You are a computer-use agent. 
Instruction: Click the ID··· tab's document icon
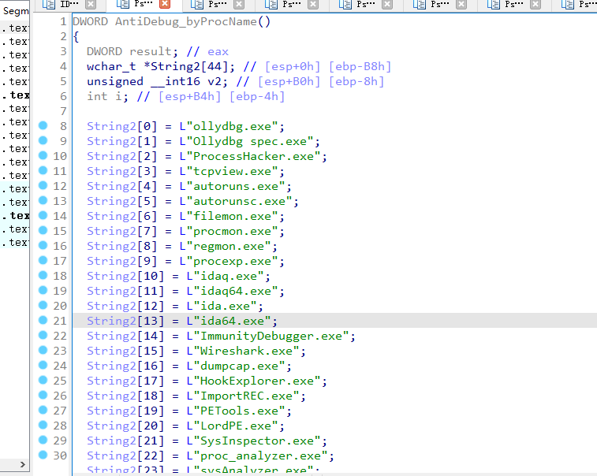point(49,4)
